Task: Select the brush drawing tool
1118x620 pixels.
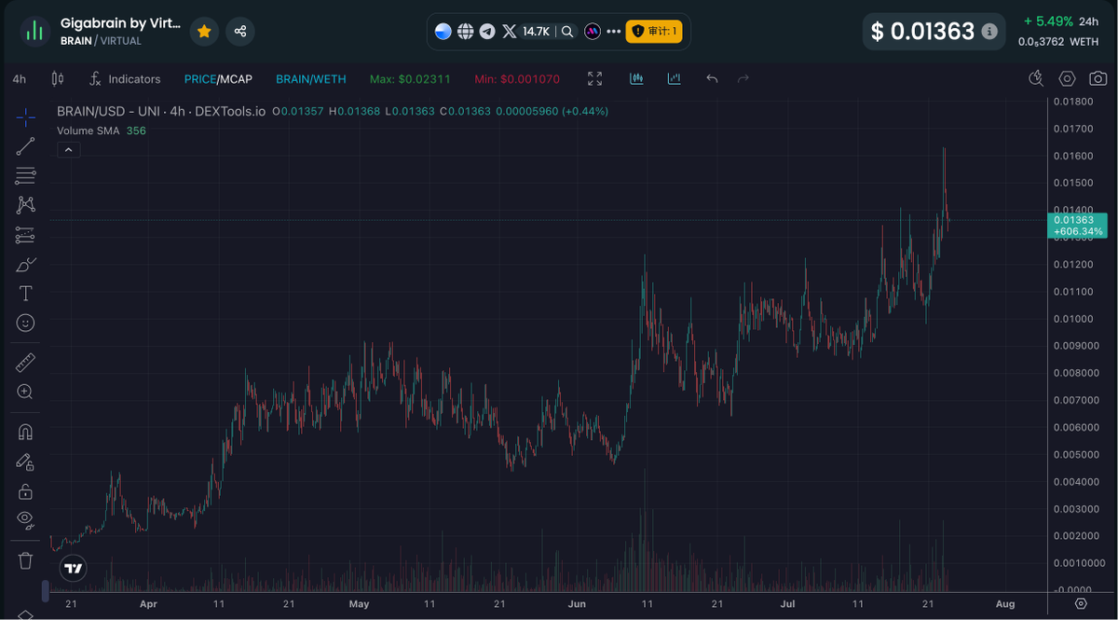Action: tap(25, 264)
